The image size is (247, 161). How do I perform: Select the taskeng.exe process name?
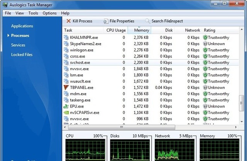coord(80,100)
